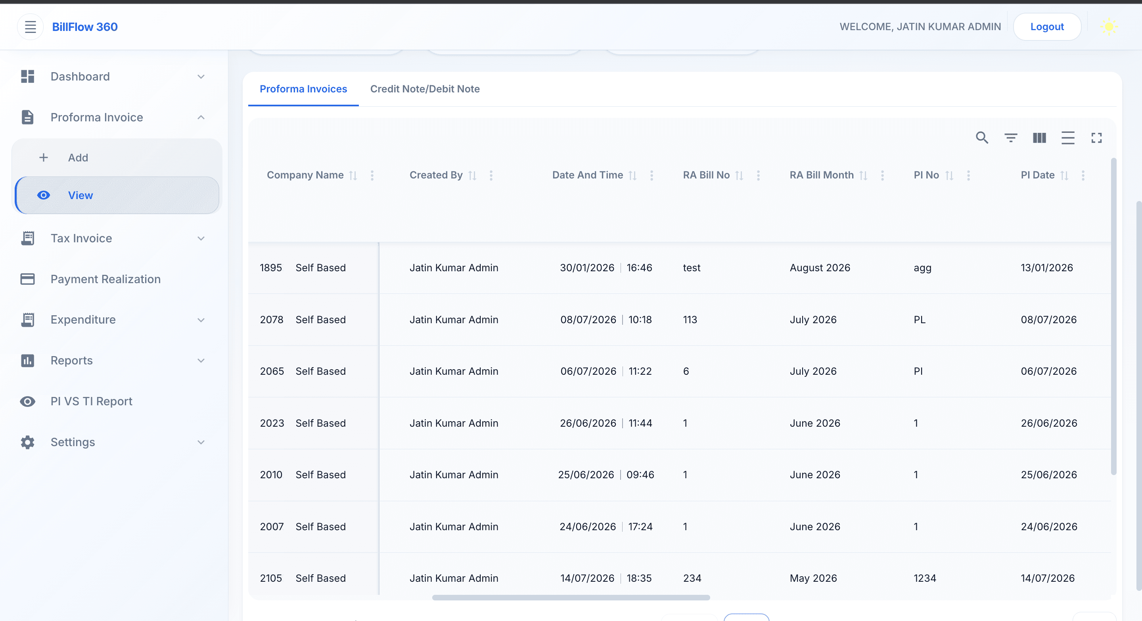Image resolution: width=1142 pixels, height=621 pixels.
Task: Open RA Bill No column actions menu
Action: [x=758, y=176]
